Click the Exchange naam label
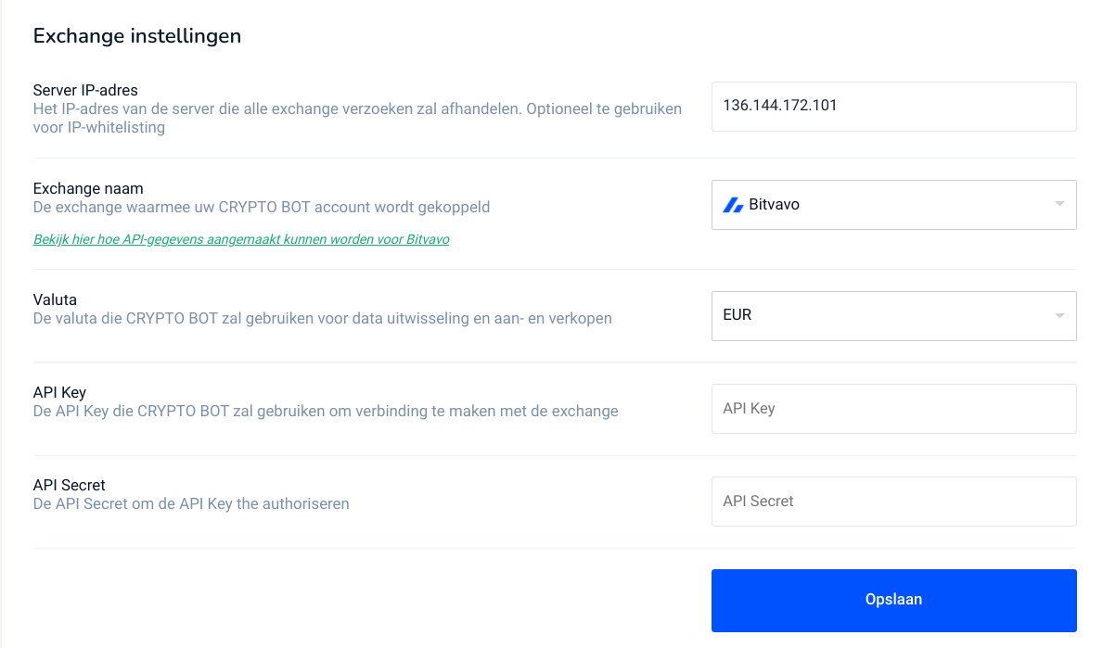Viewport: 1103px width, 648px height. [90, 188]
